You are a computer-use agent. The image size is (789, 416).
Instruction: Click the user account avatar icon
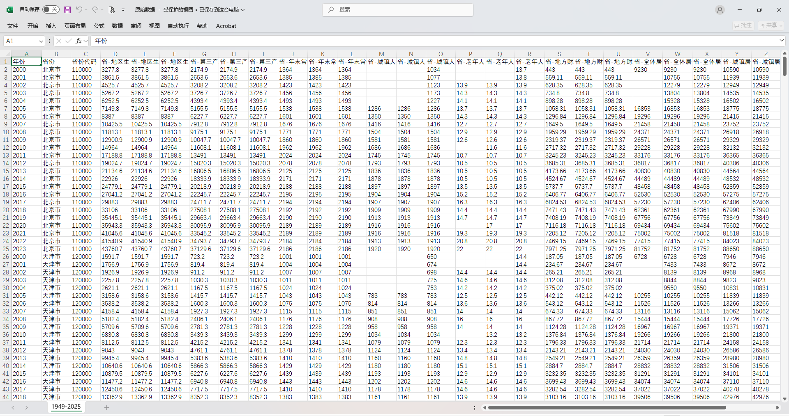click(720, 10)
